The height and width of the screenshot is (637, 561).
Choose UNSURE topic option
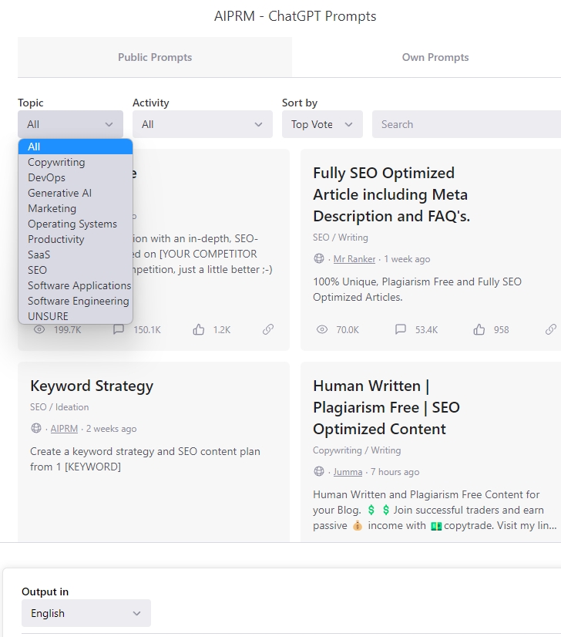click(x=76, y=316)
